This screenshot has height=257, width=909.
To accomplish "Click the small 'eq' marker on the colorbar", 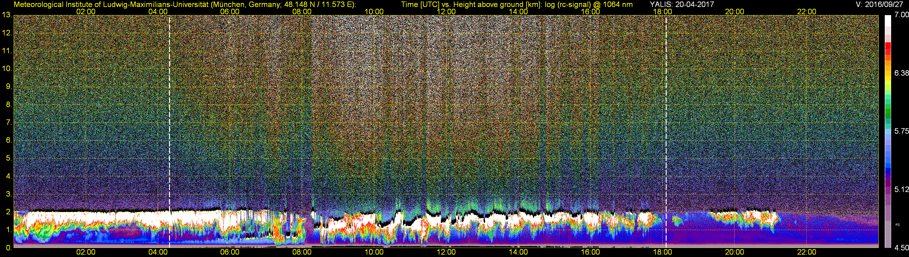I will 897,224.
